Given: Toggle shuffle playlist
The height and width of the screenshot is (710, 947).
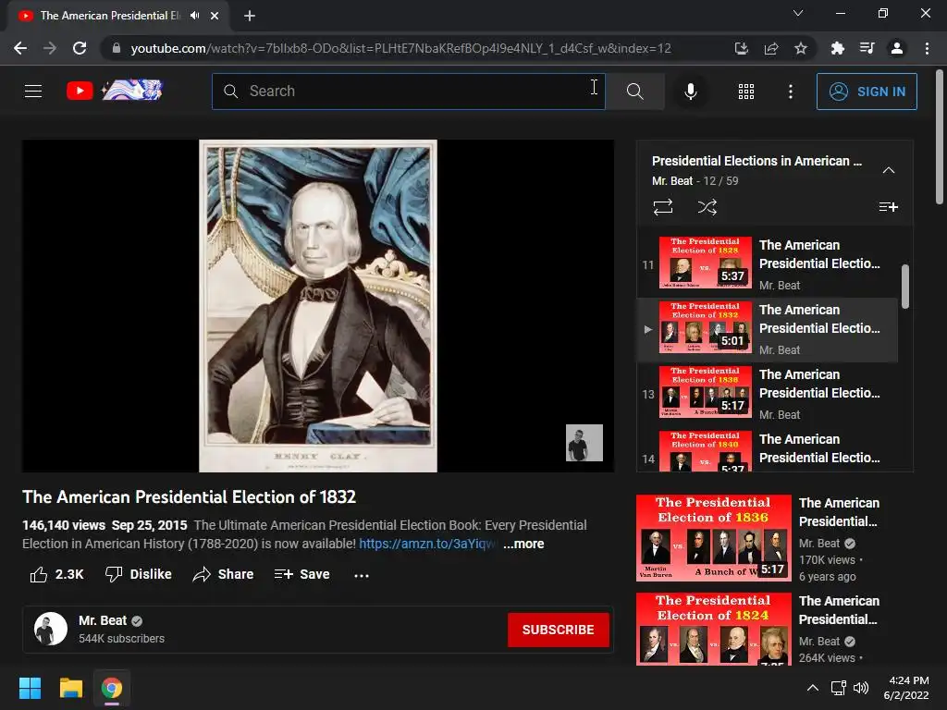Looking at the screenshot, I should (x=707, y=207).
